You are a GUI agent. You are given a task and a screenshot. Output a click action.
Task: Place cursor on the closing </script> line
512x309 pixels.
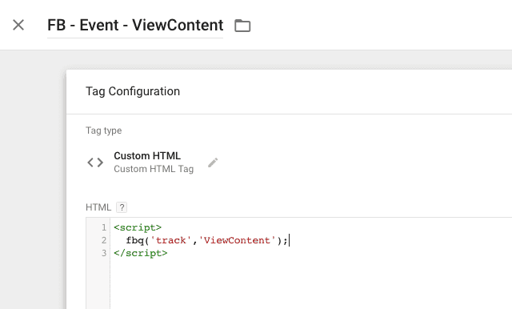pos(141,253)
